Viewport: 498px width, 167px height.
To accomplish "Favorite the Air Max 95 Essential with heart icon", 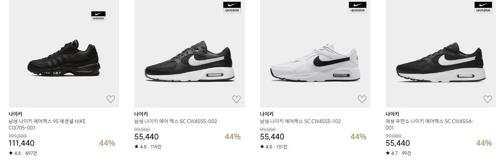I will (110, 99).
